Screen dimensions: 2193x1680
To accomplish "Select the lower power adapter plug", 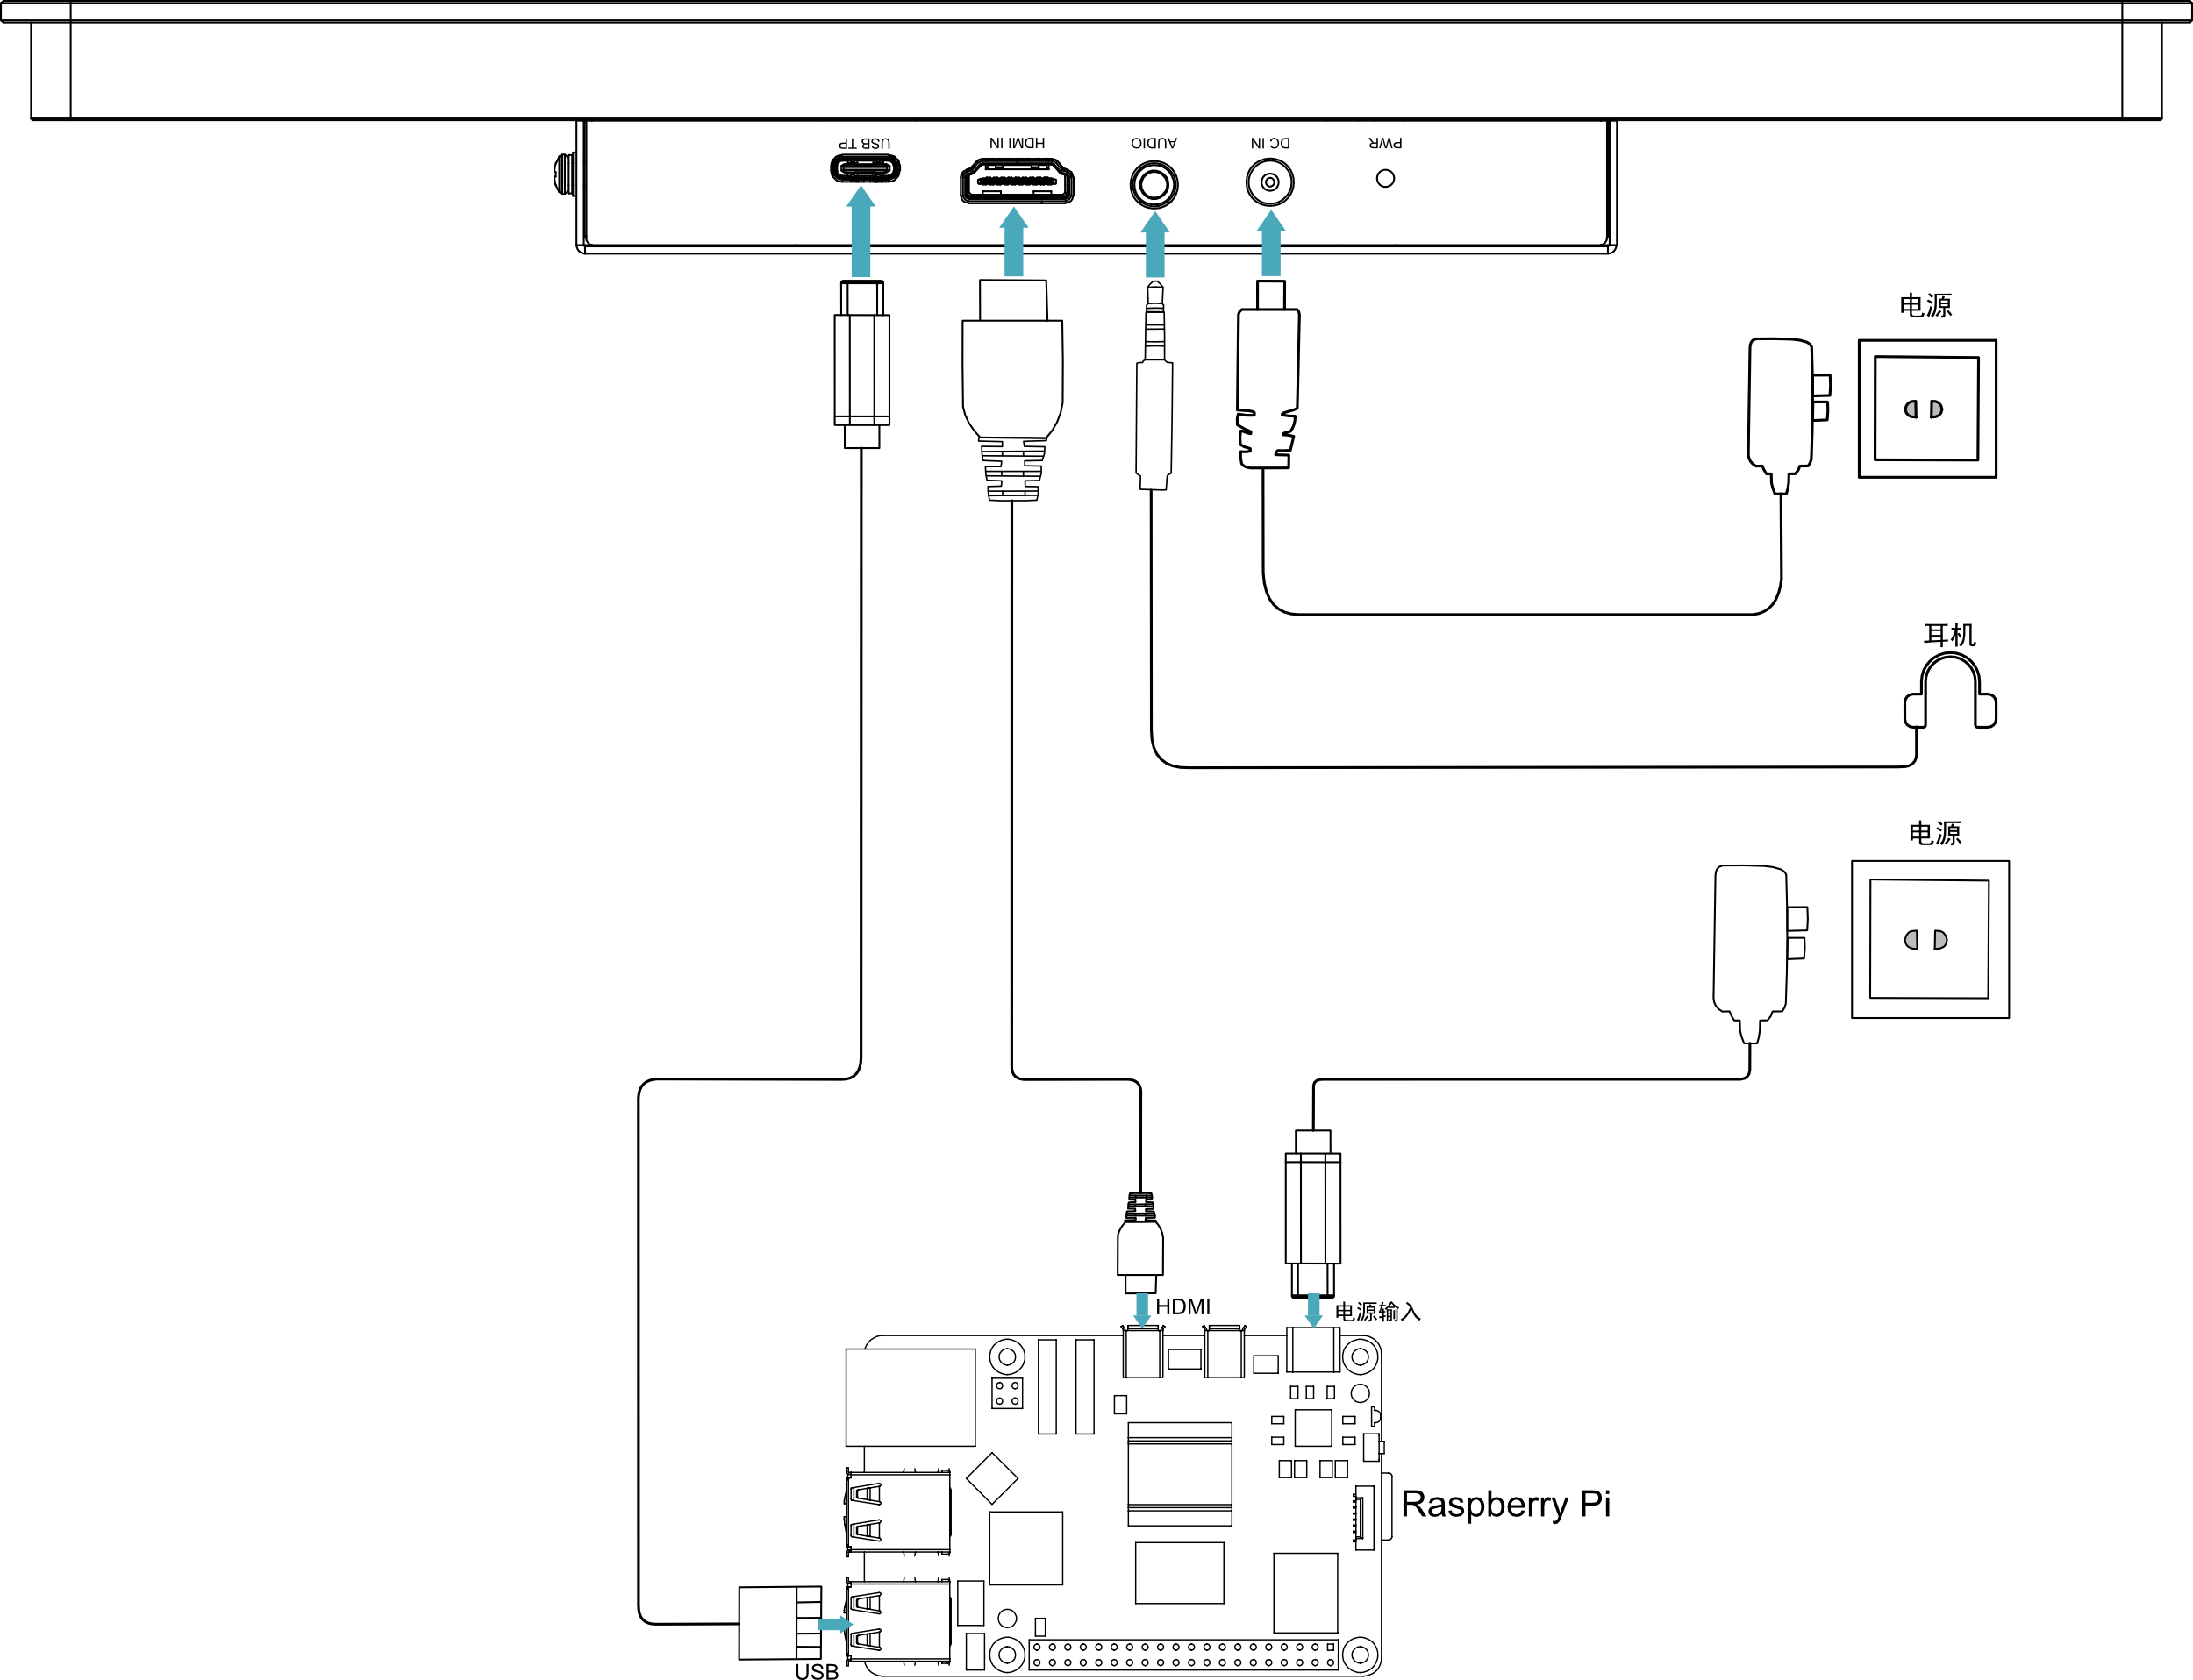I will point(1760,954).
